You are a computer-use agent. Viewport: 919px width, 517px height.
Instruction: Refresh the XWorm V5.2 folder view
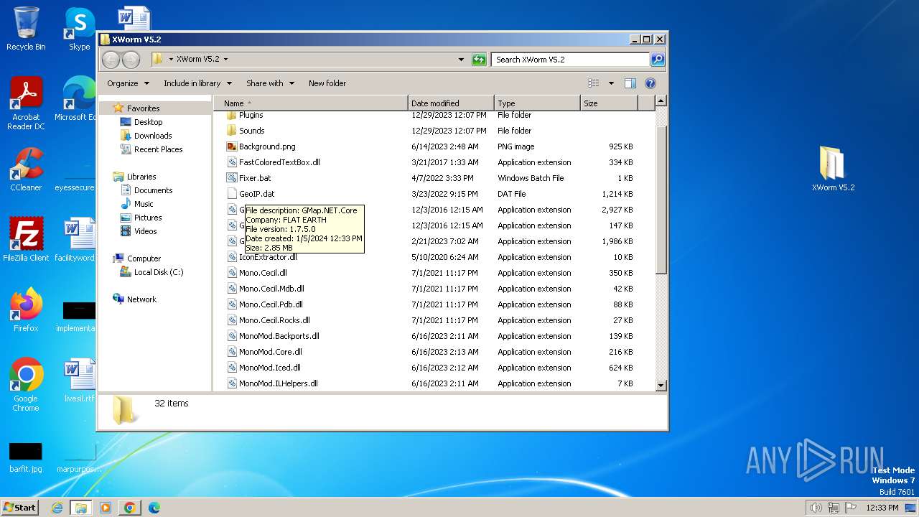click(479, 60)
